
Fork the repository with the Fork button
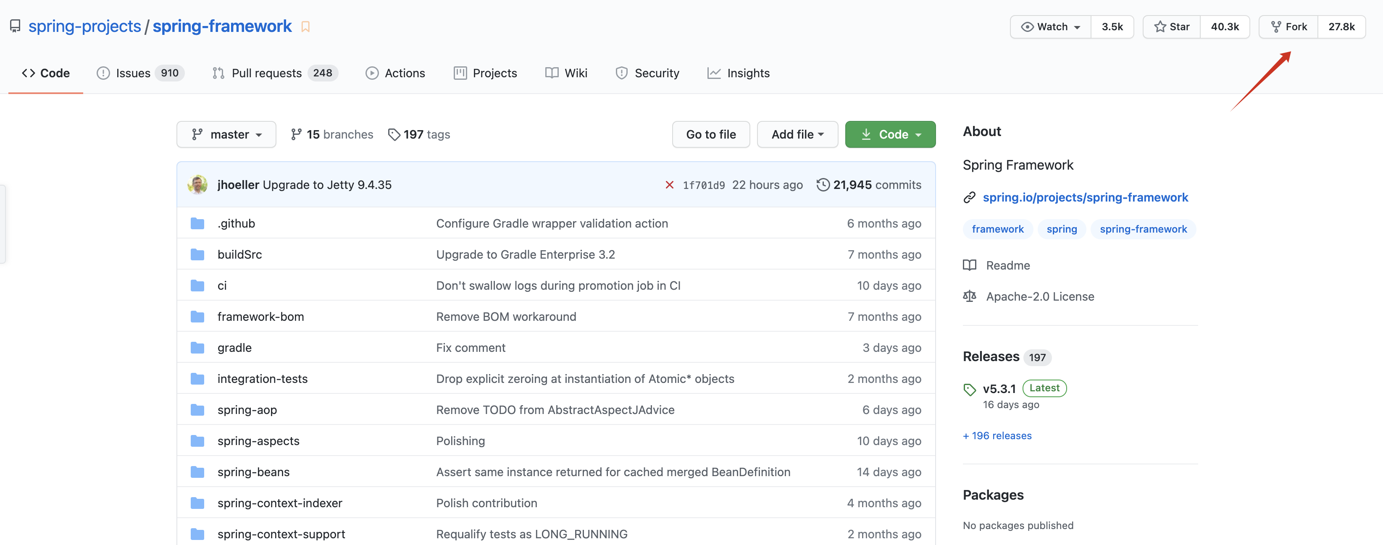click(1288, 27)
